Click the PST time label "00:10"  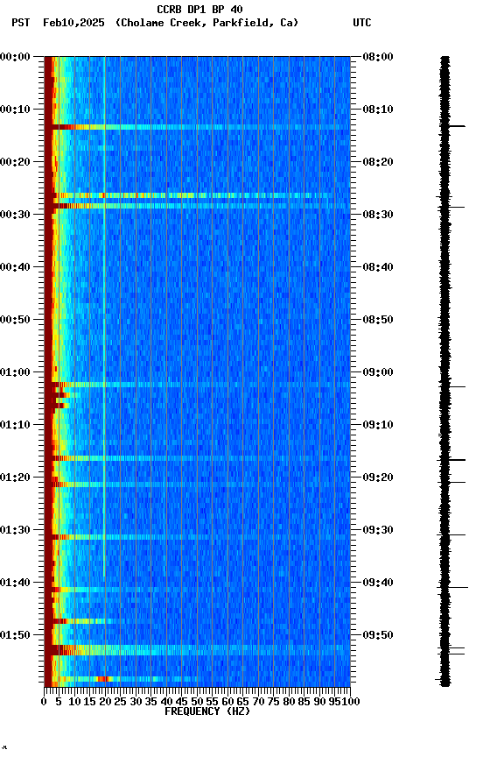15,110
